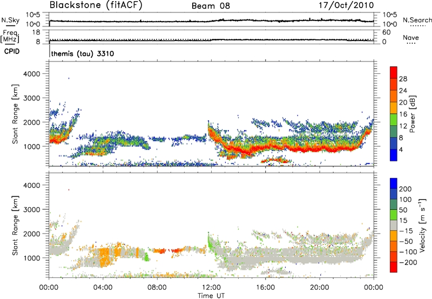Click the 'Velocity [m s⁻¹]' colorbar label
432x299 pixels.
422,225
